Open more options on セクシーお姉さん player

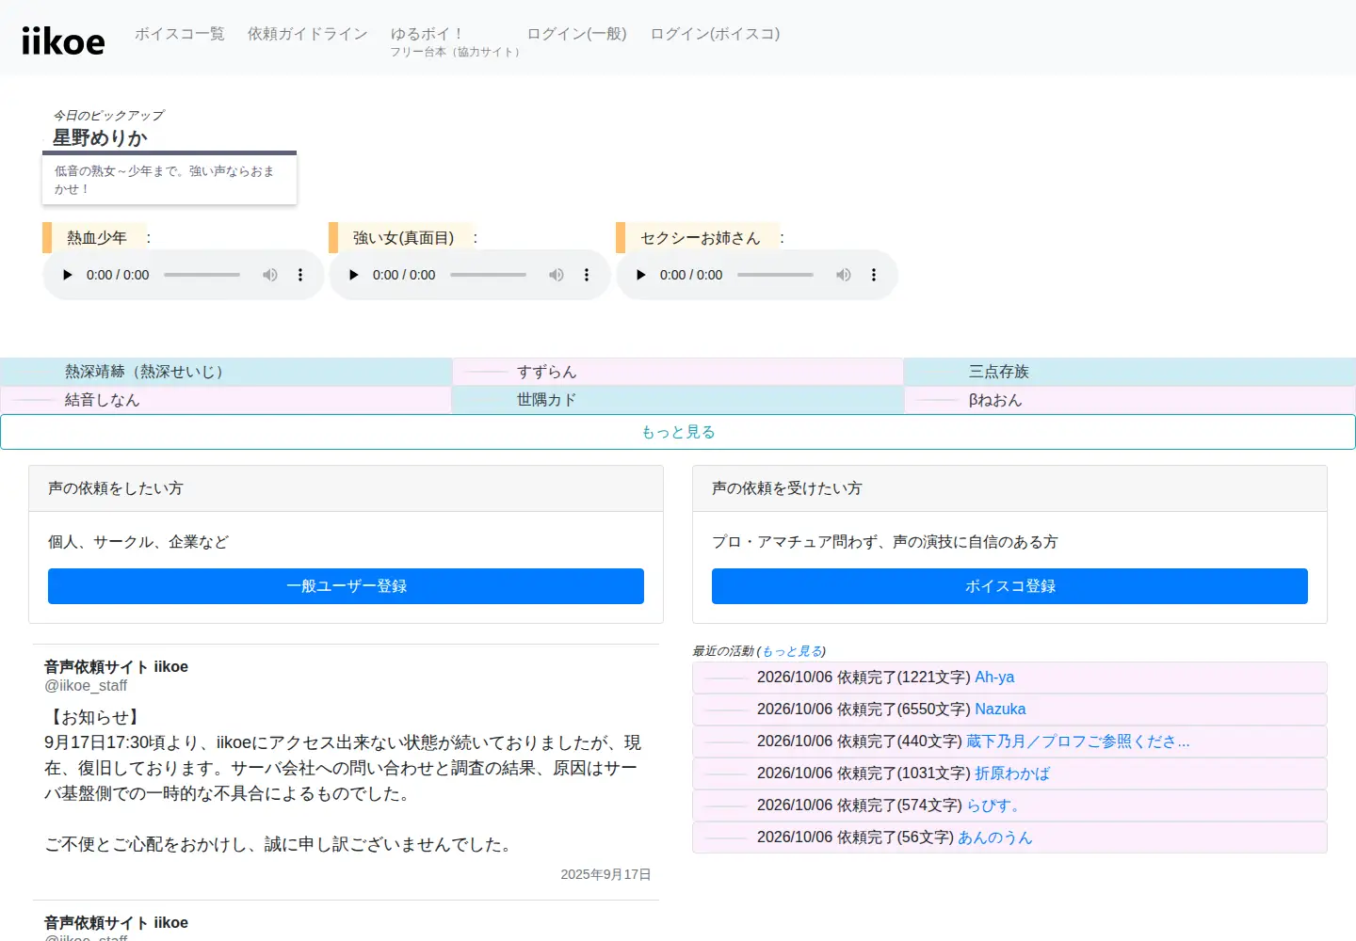pyautogui.click(x=874, y=275)
